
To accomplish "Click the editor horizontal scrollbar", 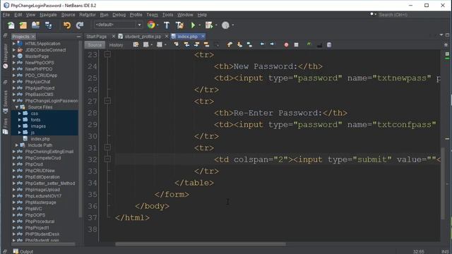I will tap(201, 244).
